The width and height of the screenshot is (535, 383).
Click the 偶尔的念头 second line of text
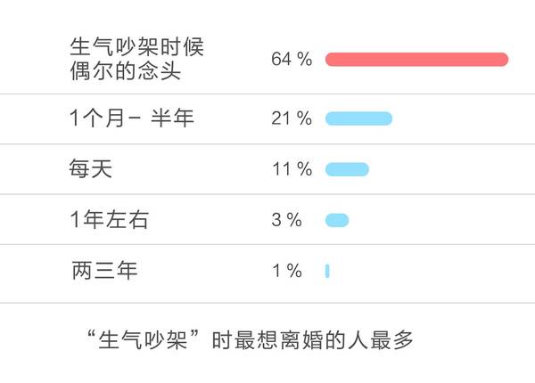point(125,71)
